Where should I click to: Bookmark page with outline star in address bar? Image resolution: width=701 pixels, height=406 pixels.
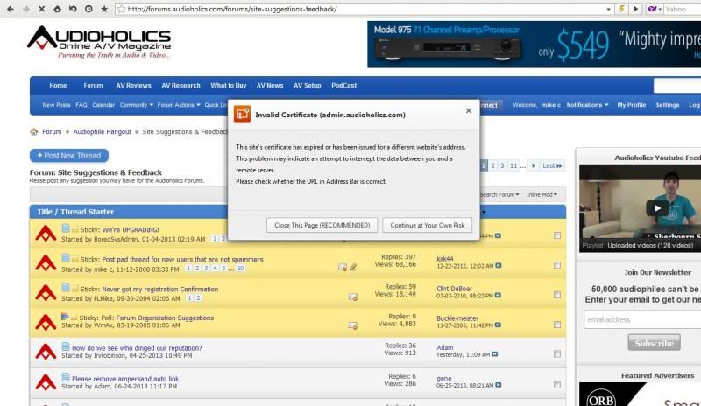[121, 9]
